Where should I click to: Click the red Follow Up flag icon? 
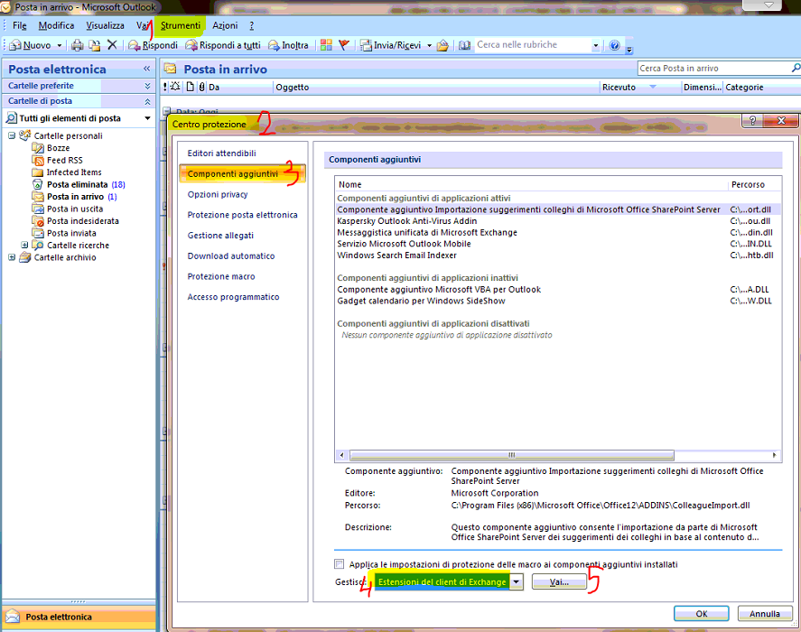click(x=344, y=45)
